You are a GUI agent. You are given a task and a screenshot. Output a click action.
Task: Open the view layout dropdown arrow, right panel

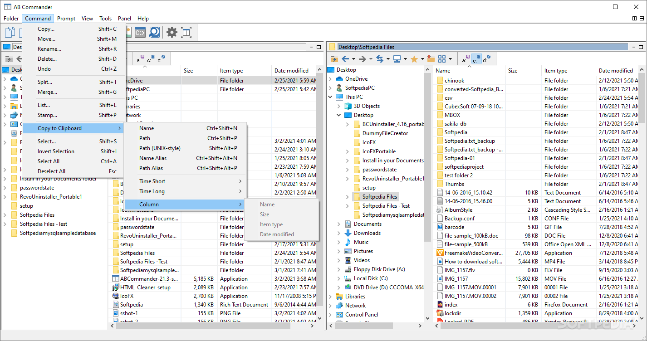pos(450,59)
